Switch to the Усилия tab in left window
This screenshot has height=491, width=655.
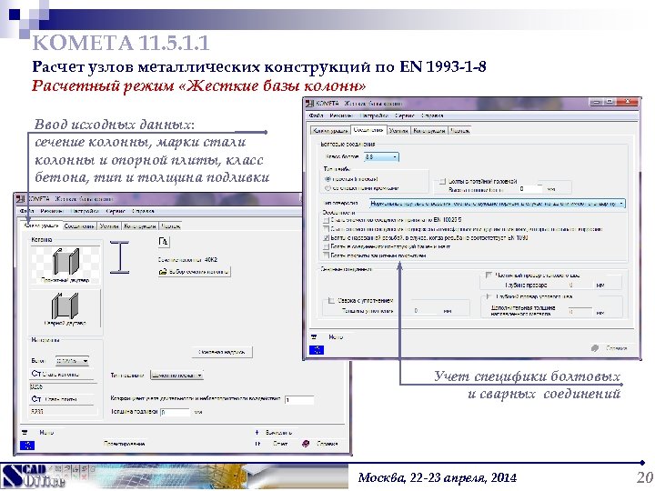tap(109, 226)
